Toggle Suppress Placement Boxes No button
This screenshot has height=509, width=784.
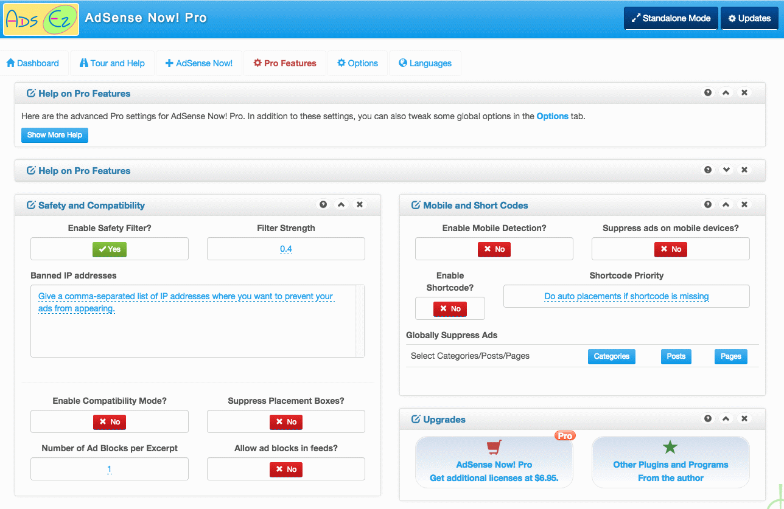pyautogui.click(x=286, y=422)
